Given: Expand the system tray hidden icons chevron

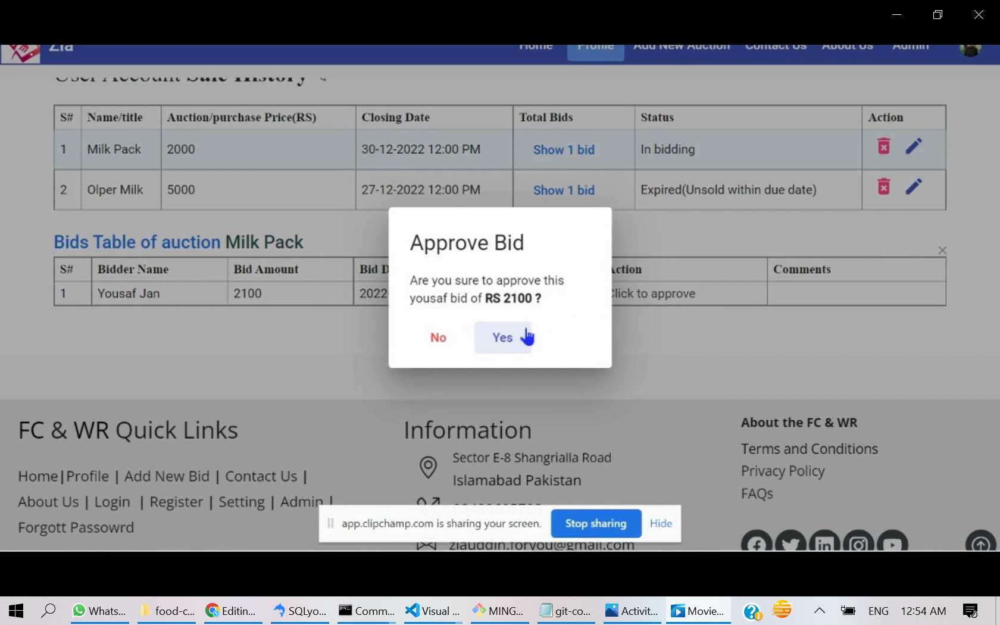Looking at the screenshot, I should tap(820, 611).
